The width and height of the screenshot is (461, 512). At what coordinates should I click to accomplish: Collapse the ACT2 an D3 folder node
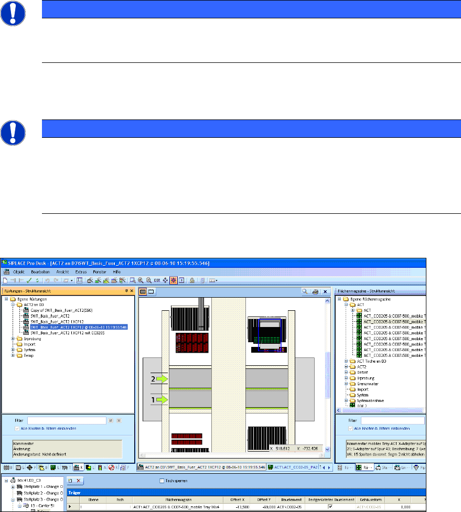tap(13, 304)
